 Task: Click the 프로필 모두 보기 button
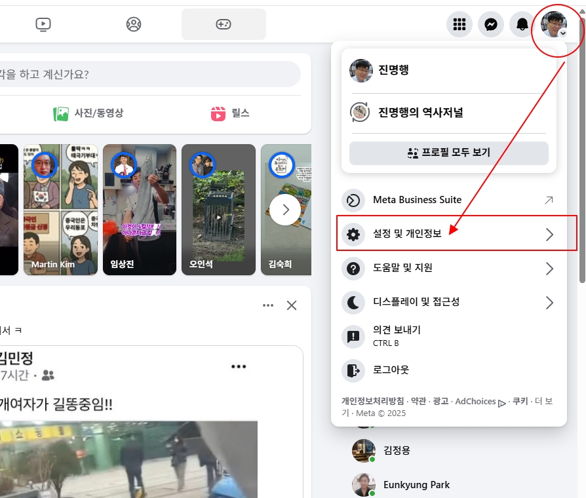[448, 153]
